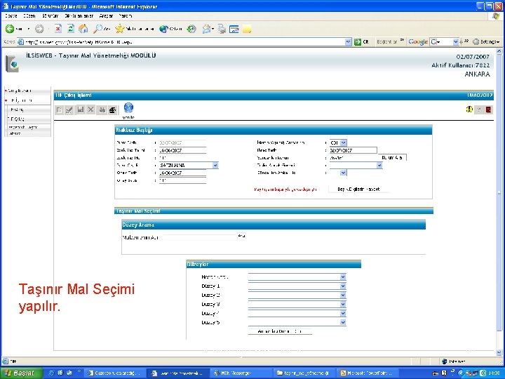Click the printer icon in form toolbar
Image resolution: width=505 pixels, height=379 pixels.
(112, 110)
